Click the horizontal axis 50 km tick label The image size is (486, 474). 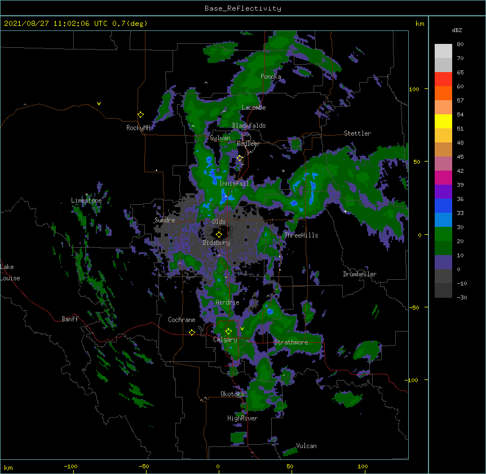(x=290, y=466)
